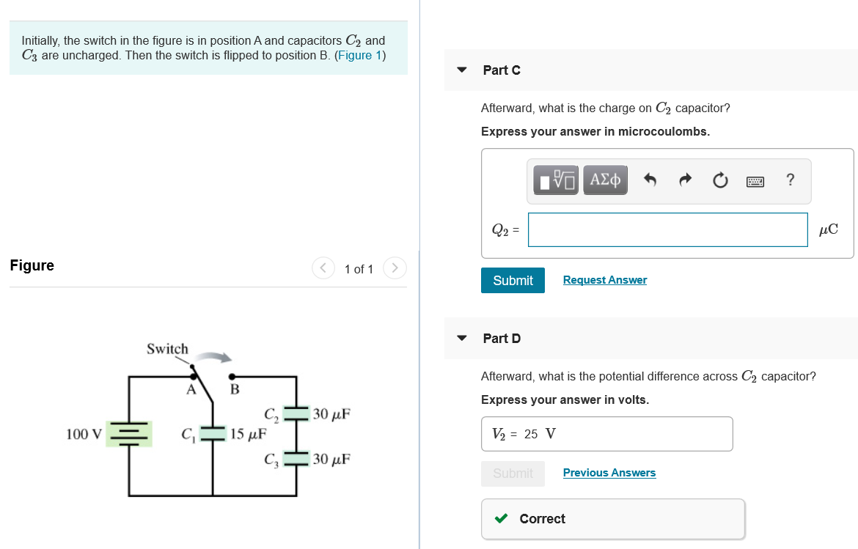The image size is (858, 549).
Task: Select the Part D header
Action: [502, 338]
